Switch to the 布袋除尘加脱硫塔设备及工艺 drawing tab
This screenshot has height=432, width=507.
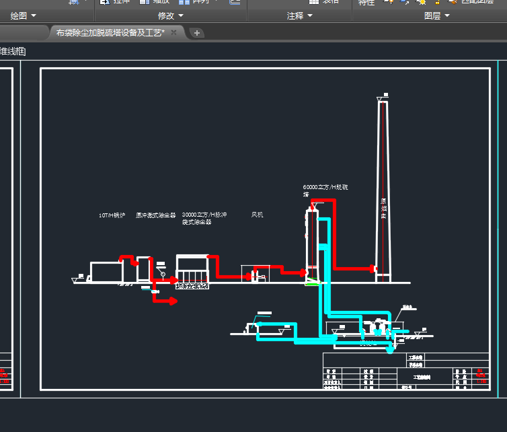pos(110,32)
